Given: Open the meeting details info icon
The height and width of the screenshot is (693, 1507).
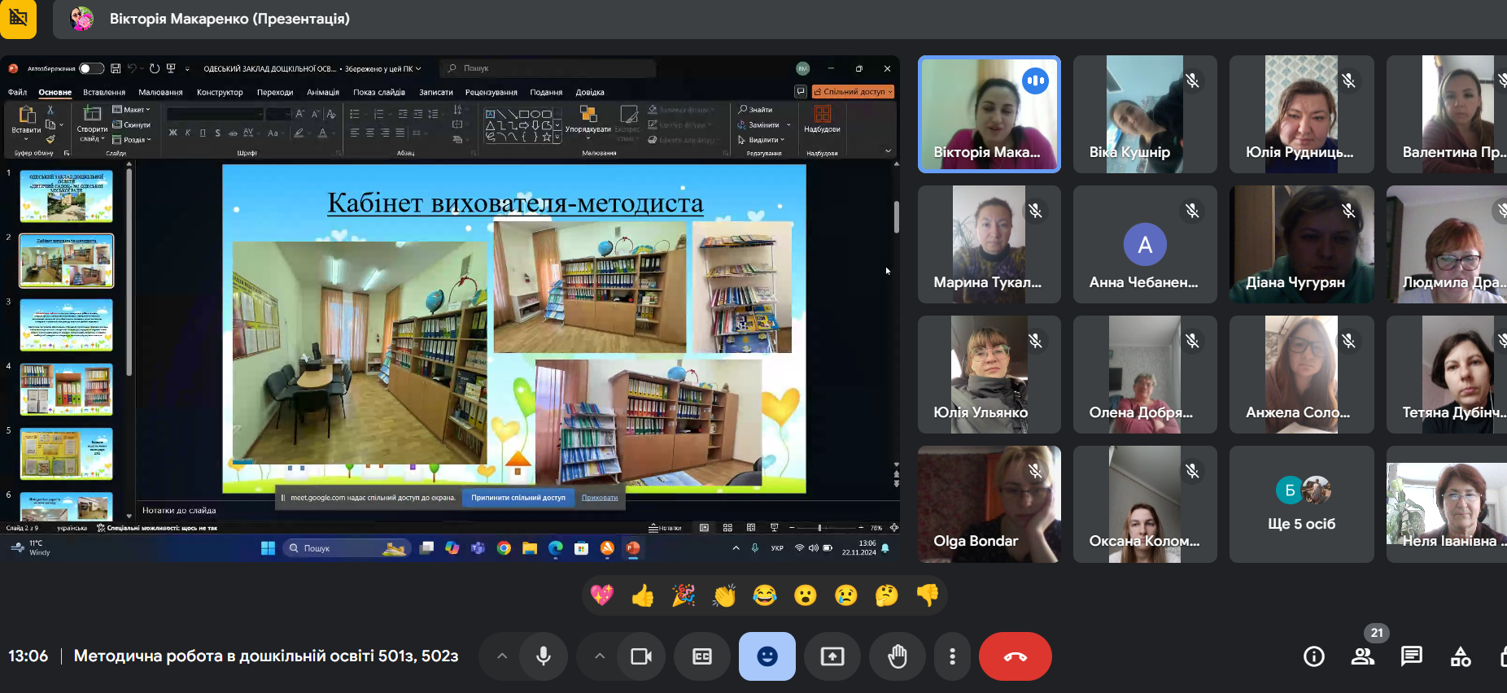Looking at the screenshot, I should [1314, 656].
